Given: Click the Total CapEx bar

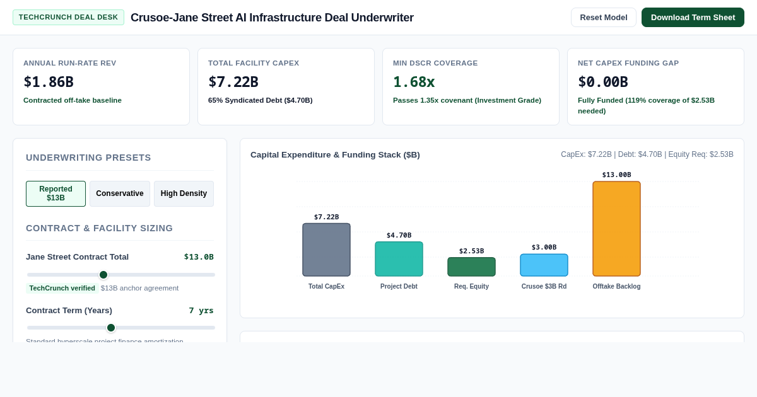Looking at the screenshot, I should click(326, 250).
